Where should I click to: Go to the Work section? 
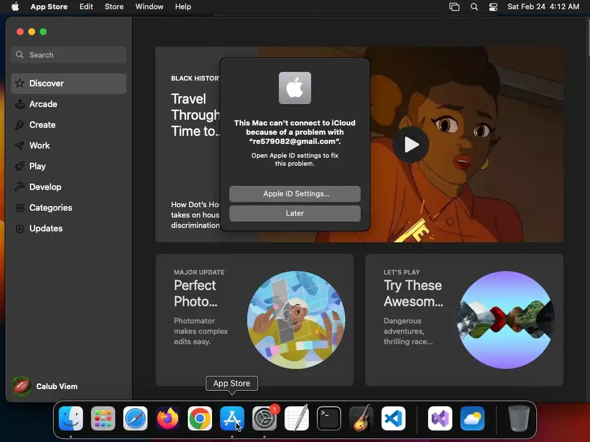click(69, 146)
